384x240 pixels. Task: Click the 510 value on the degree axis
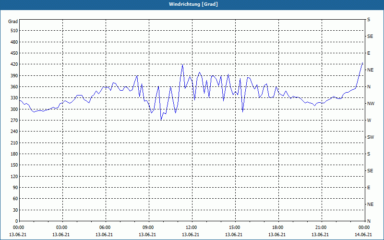[14, 31]
